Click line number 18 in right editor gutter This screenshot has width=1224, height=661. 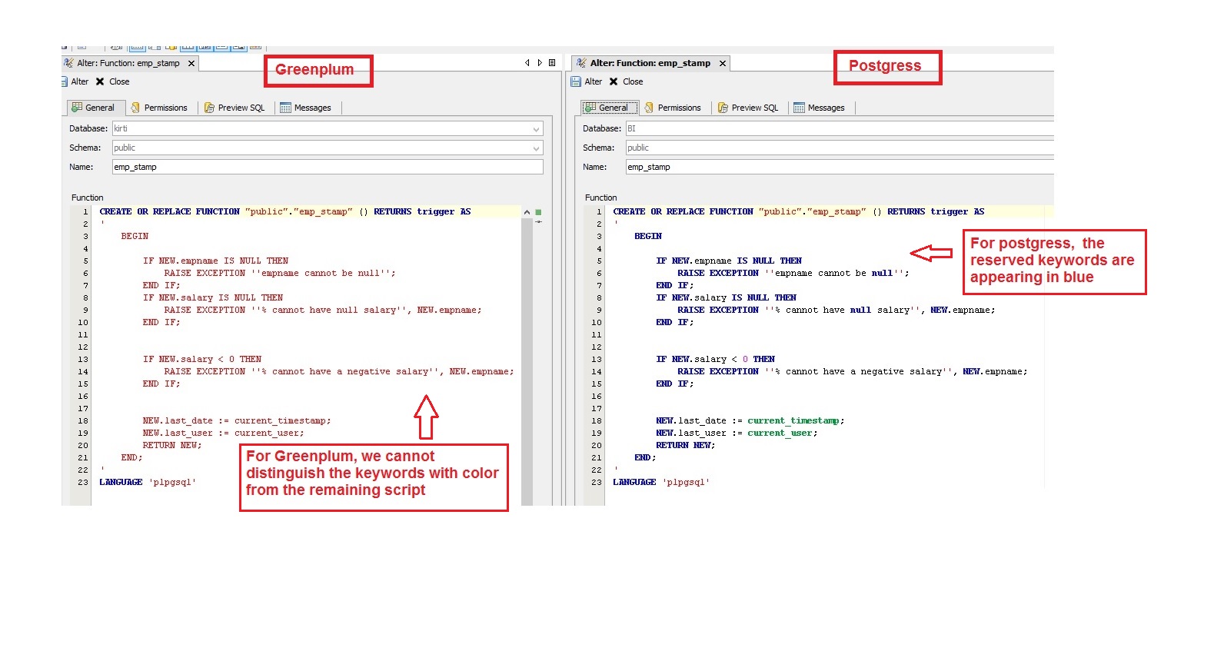coord(597,420)
